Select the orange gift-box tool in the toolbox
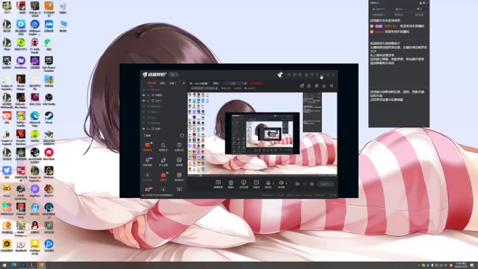478x269 pixels. click(163, 176)
